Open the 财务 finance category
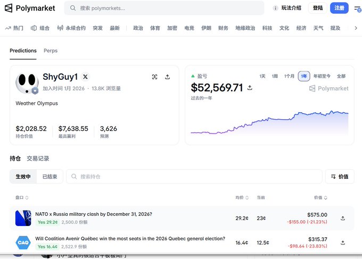 (223, 28)
